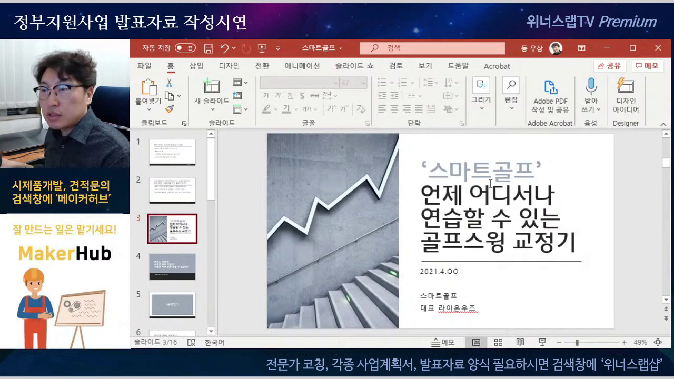The width and height of the screenshot is (674, 379).
Task: Switch to the Design (디자인) tab
Action: (229, 66)
